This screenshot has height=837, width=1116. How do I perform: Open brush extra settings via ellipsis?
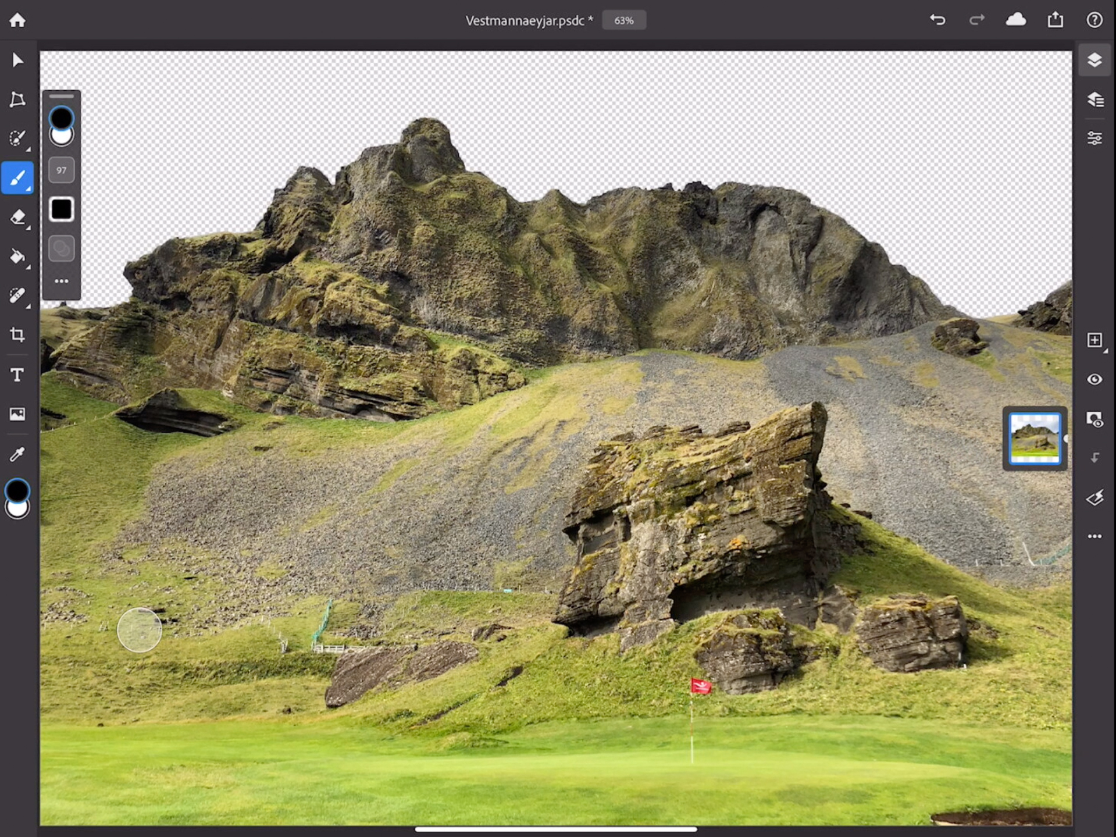pyautogui.click(x=61, y=281)
